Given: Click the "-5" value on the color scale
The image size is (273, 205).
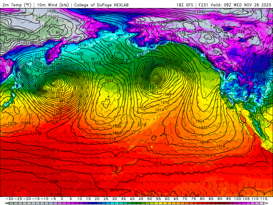Looking at the screenshot, I should [x=53, y=199].
